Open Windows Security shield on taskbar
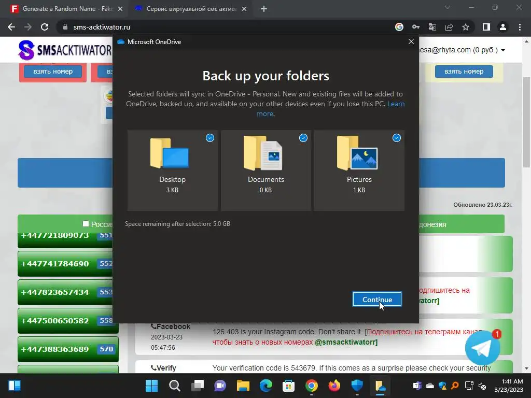Image resolution: width=531 pixels, height=398 pixels. (x=357, y=386)
